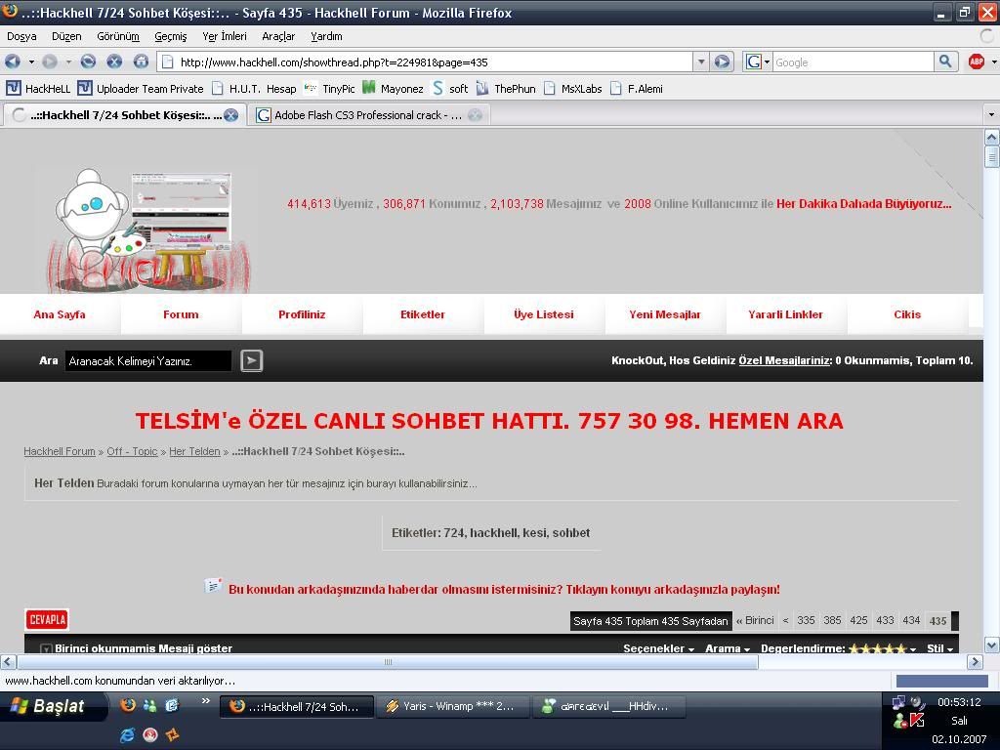This screenshot has width=1000, height=750.
Task: Click the network computers tray icon
Action: tap(898, 703)
